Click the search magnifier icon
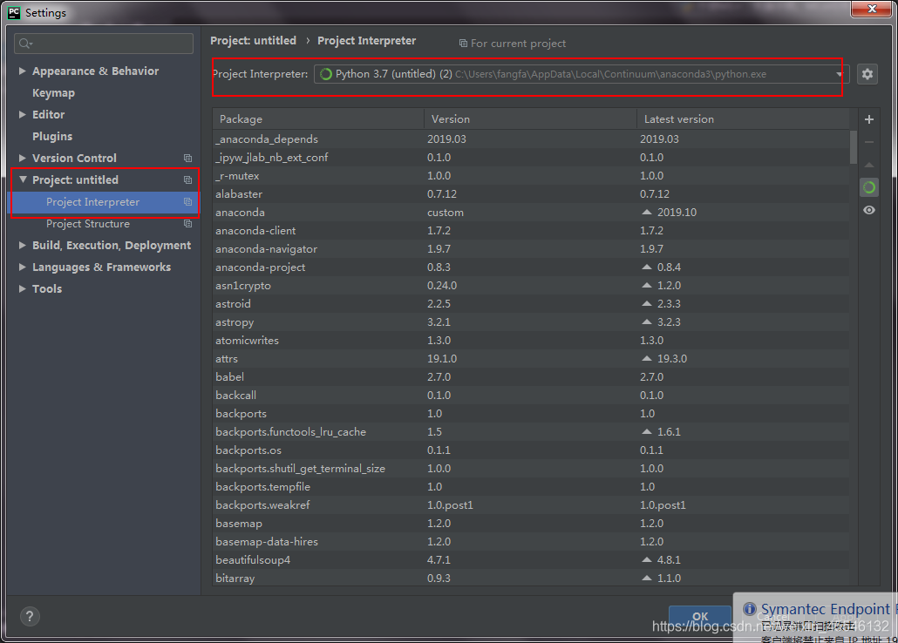898x643 pixels. click(25, 44)
